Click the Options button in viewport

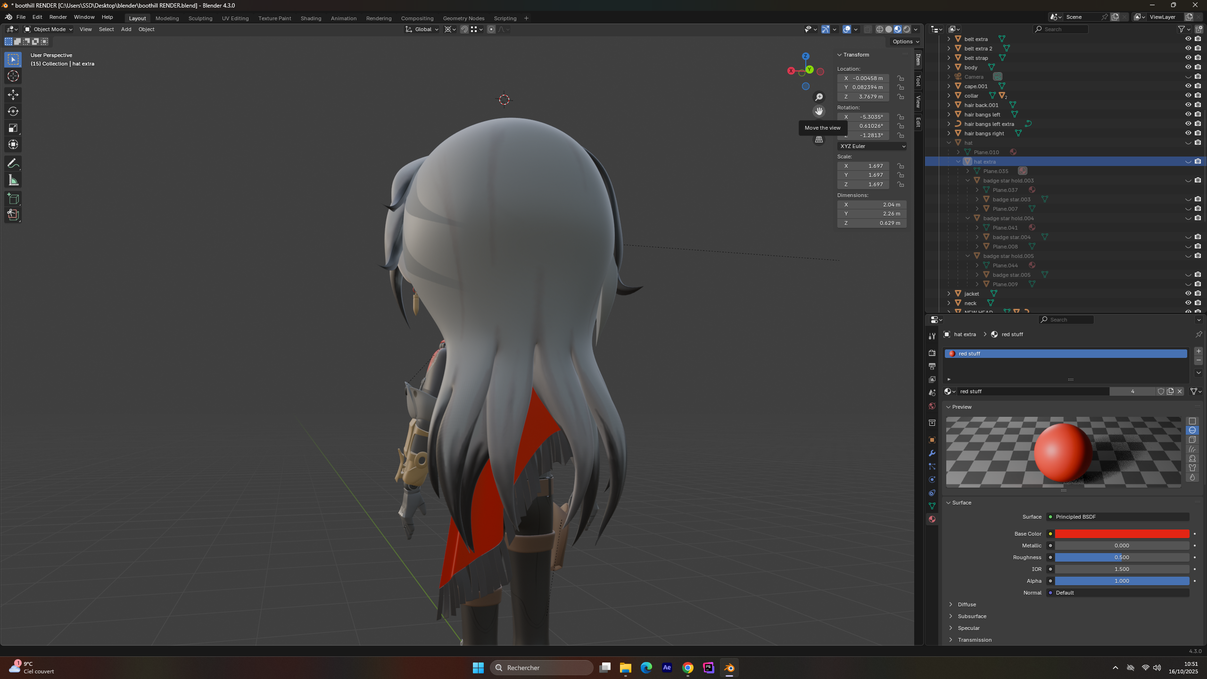tap(906, 41)
